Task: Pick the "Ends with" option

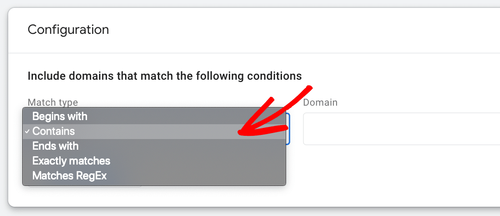Action: click(56, 146)
